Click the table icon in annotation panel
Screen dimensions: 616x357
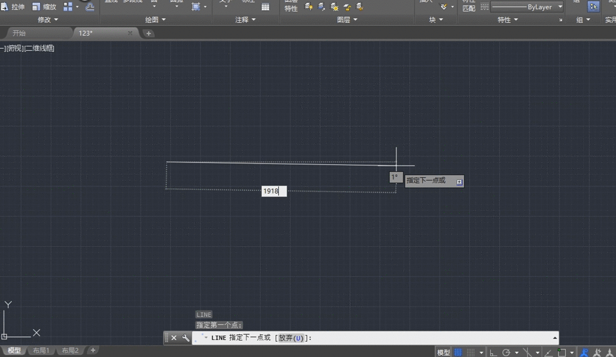pyautogui.click(x=265, y=7)
